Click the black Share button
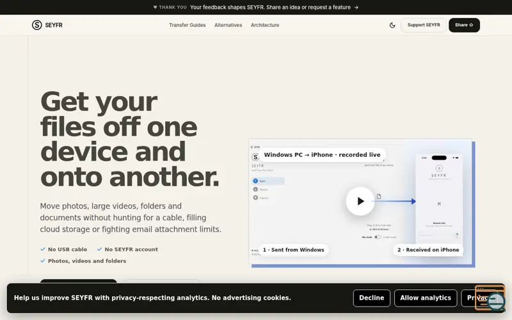 (x=464, y=25)
